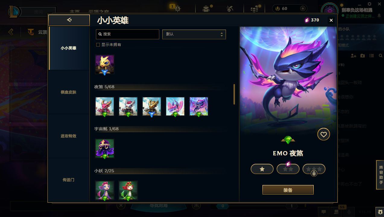This screenshot has width=384, height=217.
Task: Click the 搜索 search field
Action: coord(128,34)
